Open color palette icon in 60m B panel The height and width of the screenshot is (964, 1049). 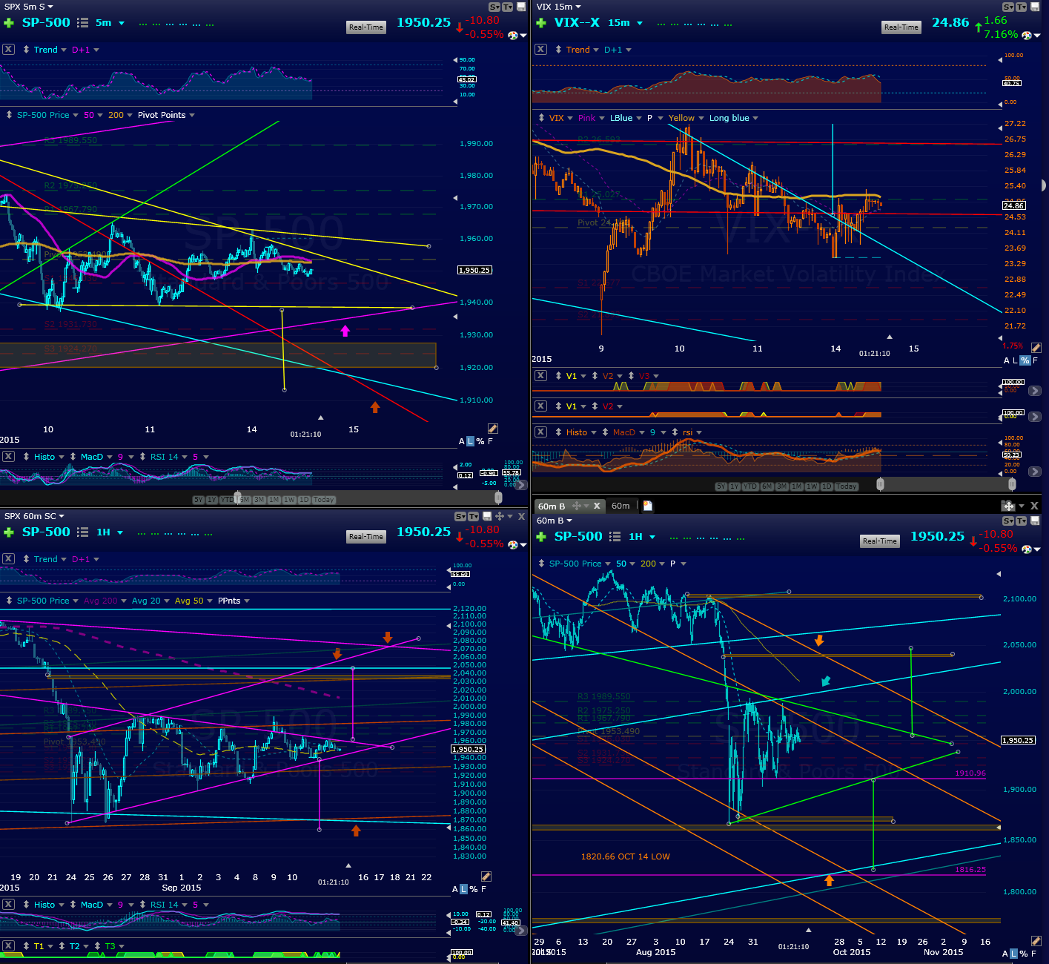coord(1027,549)
